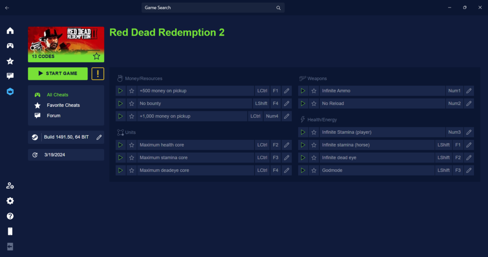This screenshot has width=488, height=257.
Task: Open the chat icon in sidebar
Action: [10, 76]
